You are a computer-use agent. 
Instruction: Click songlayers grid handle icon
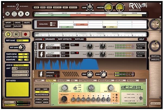click(36, 24)
